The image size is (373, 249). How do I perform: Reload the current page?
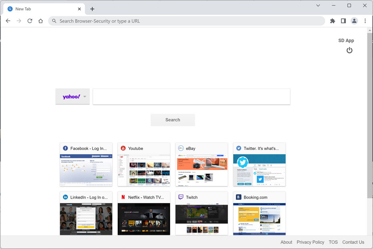[30, 21]
